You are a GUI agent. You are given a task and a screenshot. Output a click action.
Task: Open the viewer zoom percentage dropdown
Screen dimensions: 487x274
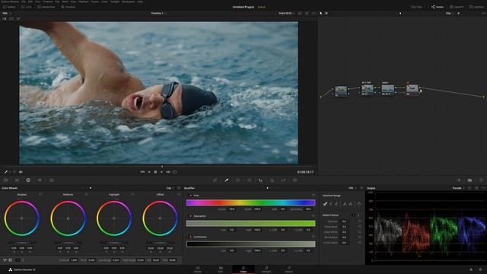(7, 14)
